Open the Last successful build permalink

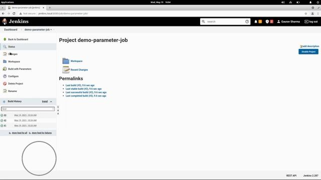pyautogui.click(x=86, y=92)
